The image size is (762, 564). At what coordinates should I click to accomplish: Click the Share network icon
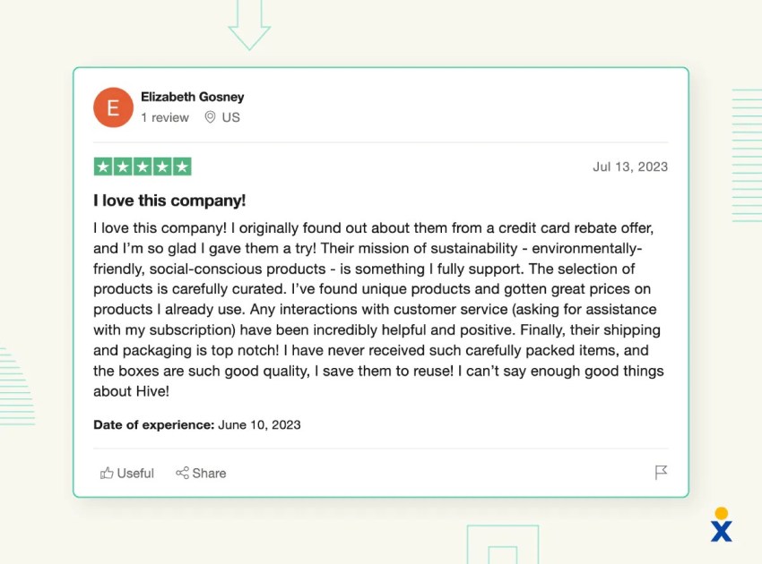click(x=182, y=473)
